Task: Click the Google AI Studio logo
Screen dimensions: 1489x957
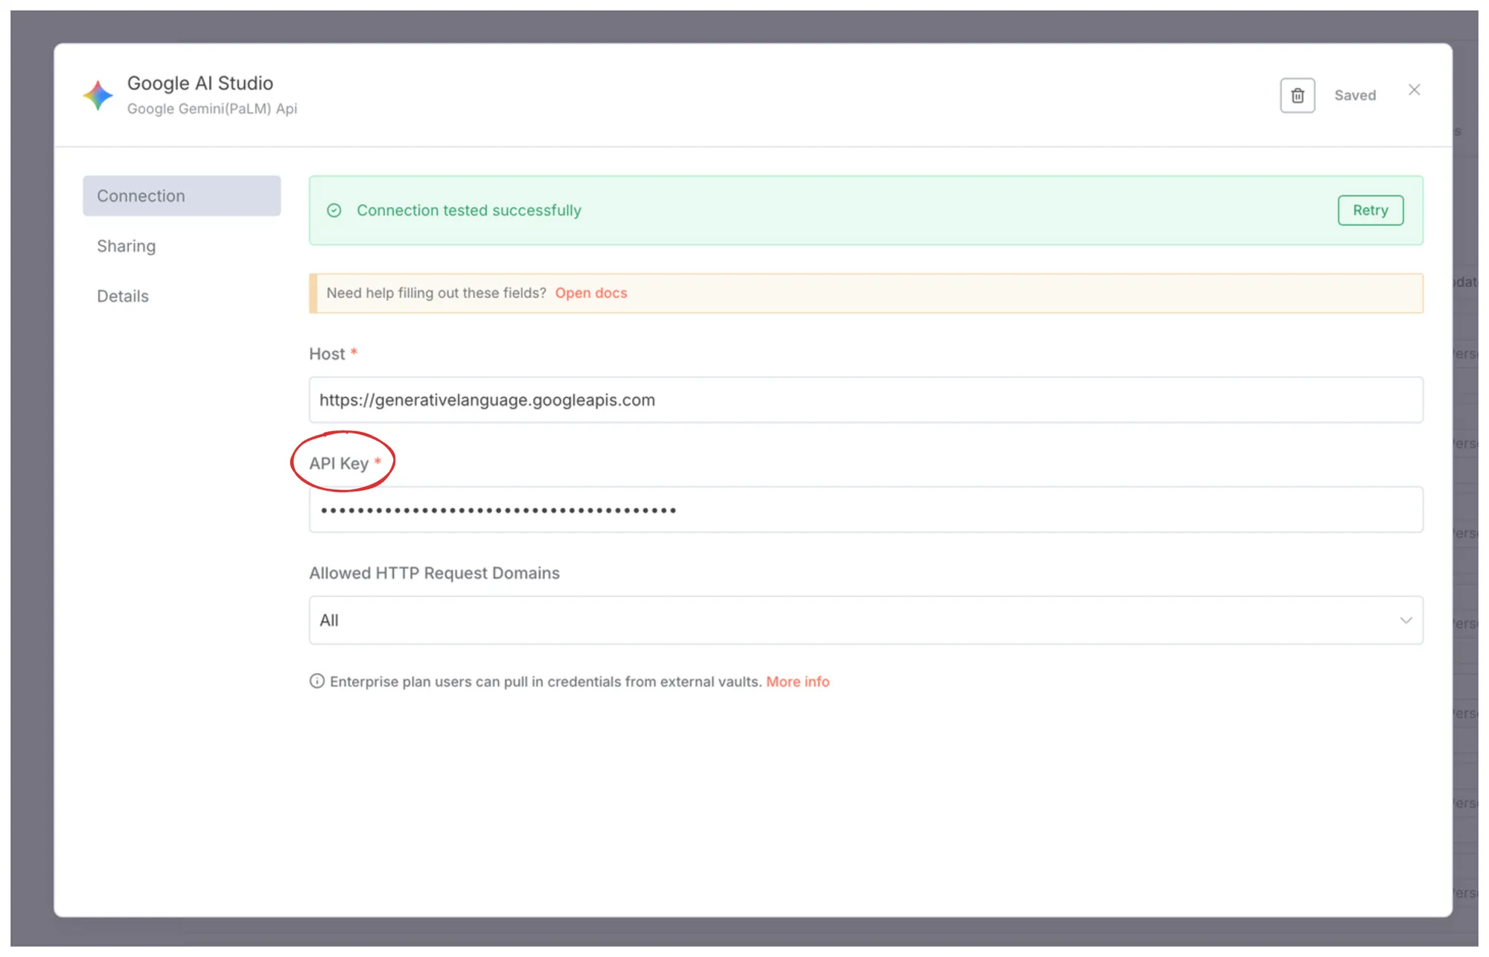Action: [98, 95]
